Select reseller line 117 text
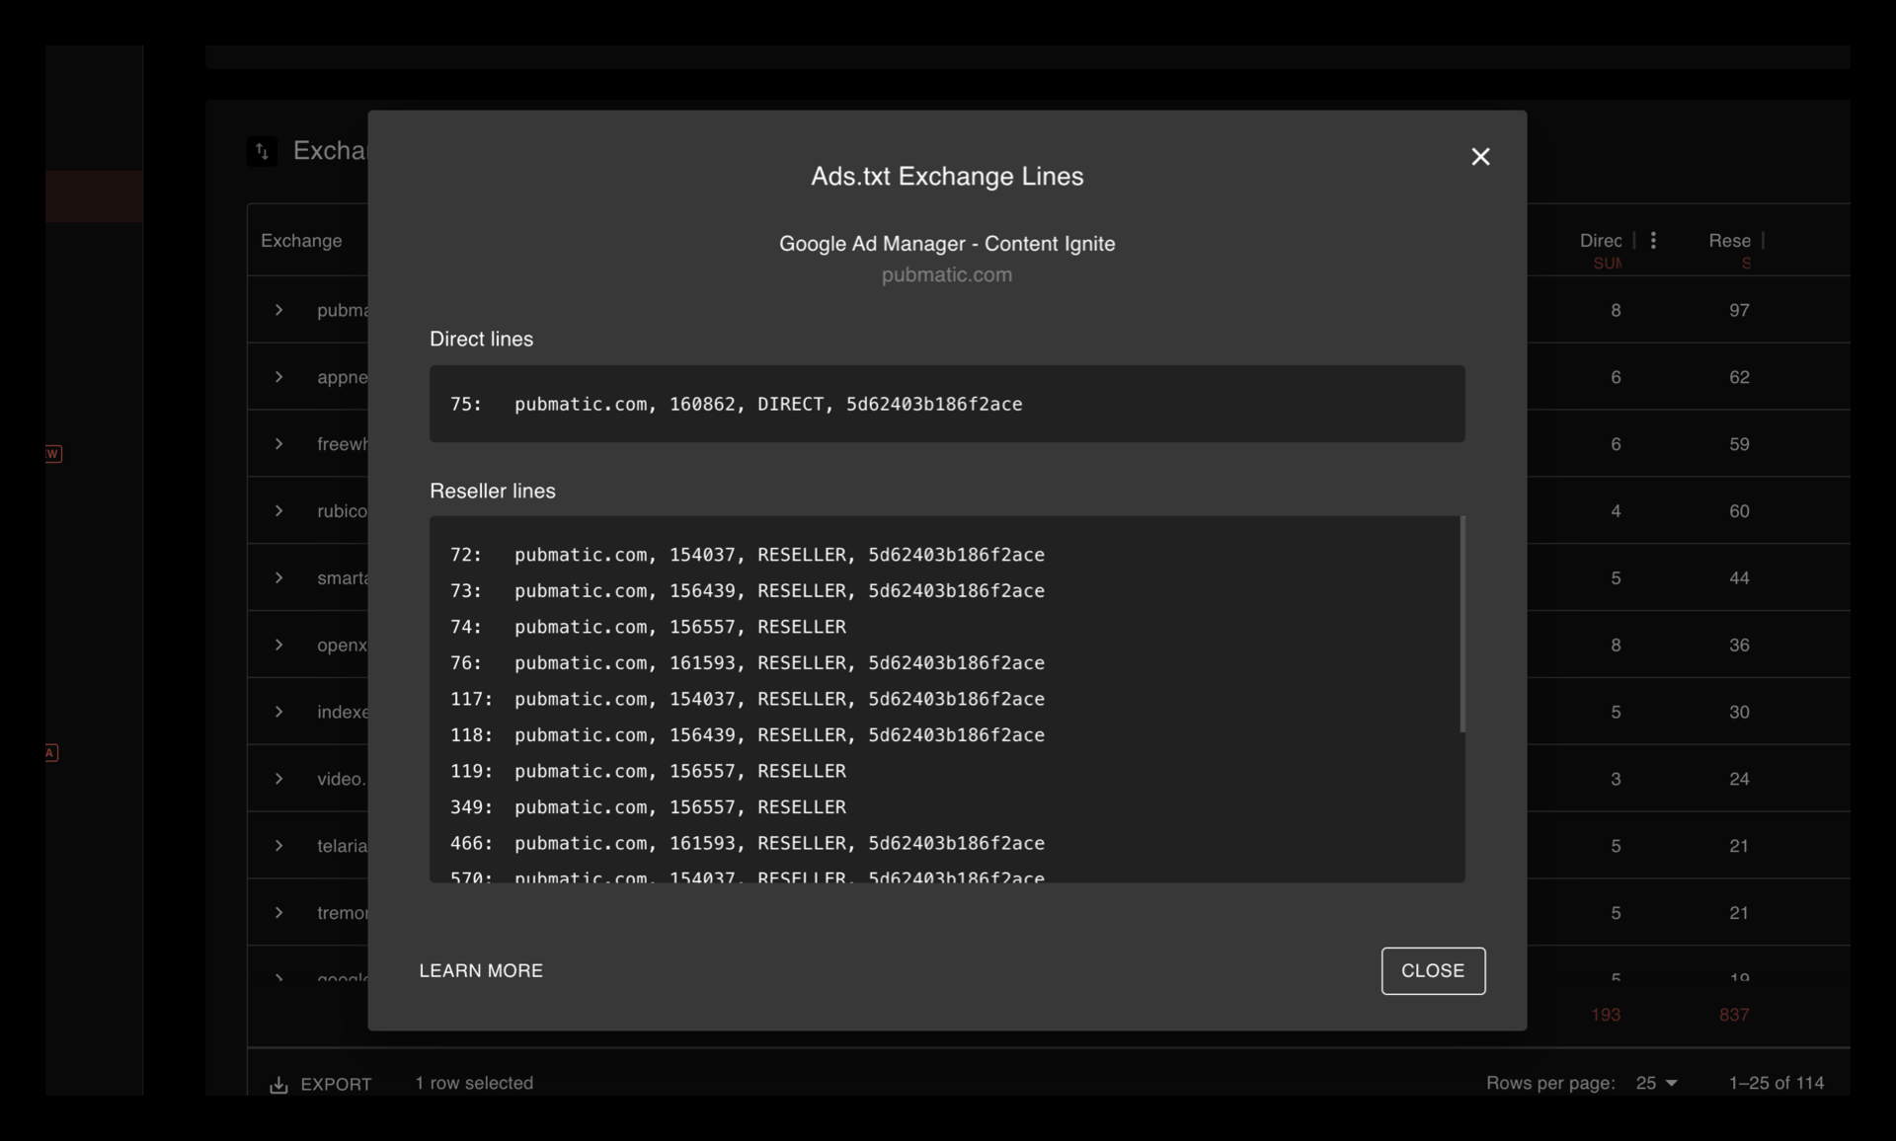The width and height of the screenshot is (1896, 1141). coord(748,699)
